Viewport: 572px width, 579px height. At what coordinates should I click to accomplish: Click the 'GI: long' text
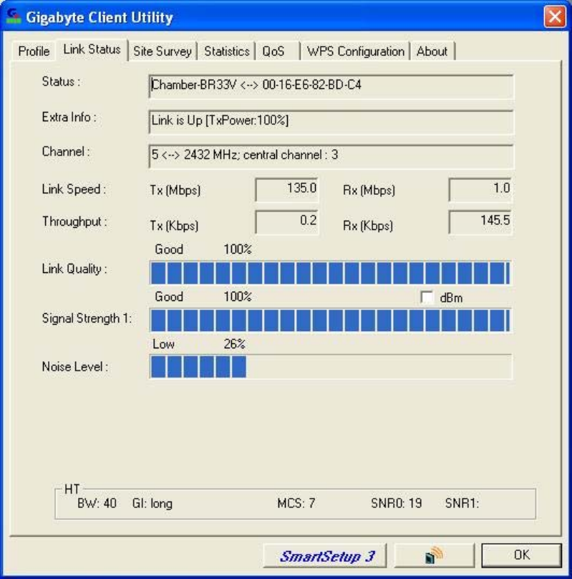point(152,504)
